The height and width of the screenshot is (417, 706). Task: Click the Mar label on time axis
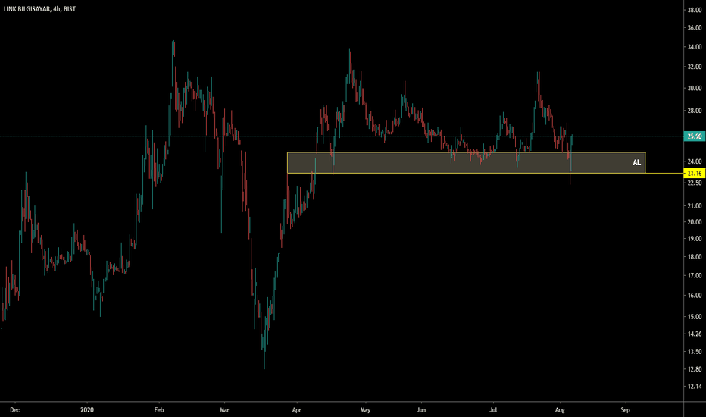[x=224, y=410]
